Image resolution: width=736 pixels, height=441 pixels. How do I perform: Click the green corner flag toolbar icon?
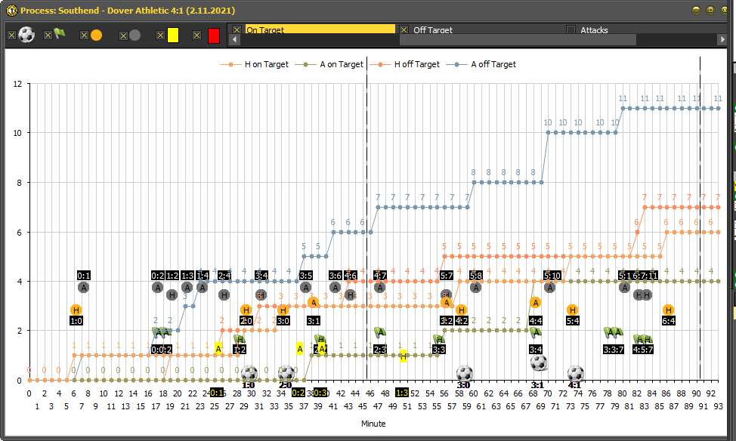coord(60,35)
